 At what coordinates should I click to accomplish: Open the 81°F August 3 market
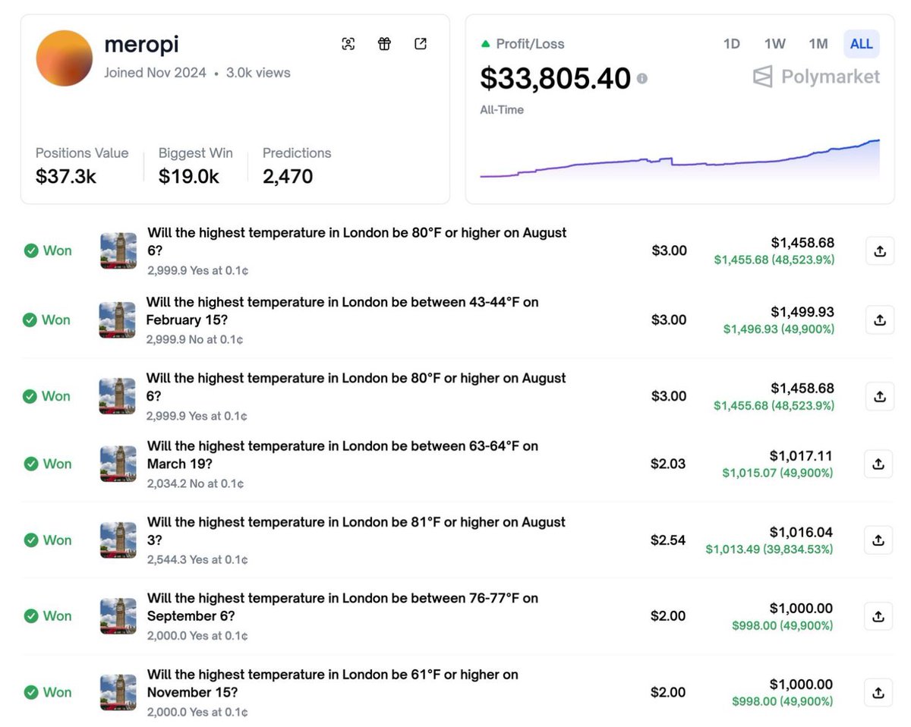coord(356,531)
